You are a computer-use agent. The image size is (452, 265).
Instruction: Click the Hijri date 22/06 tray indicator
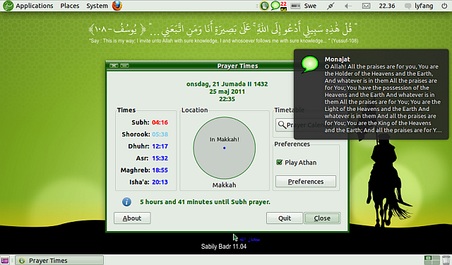(x=284, y=6)
